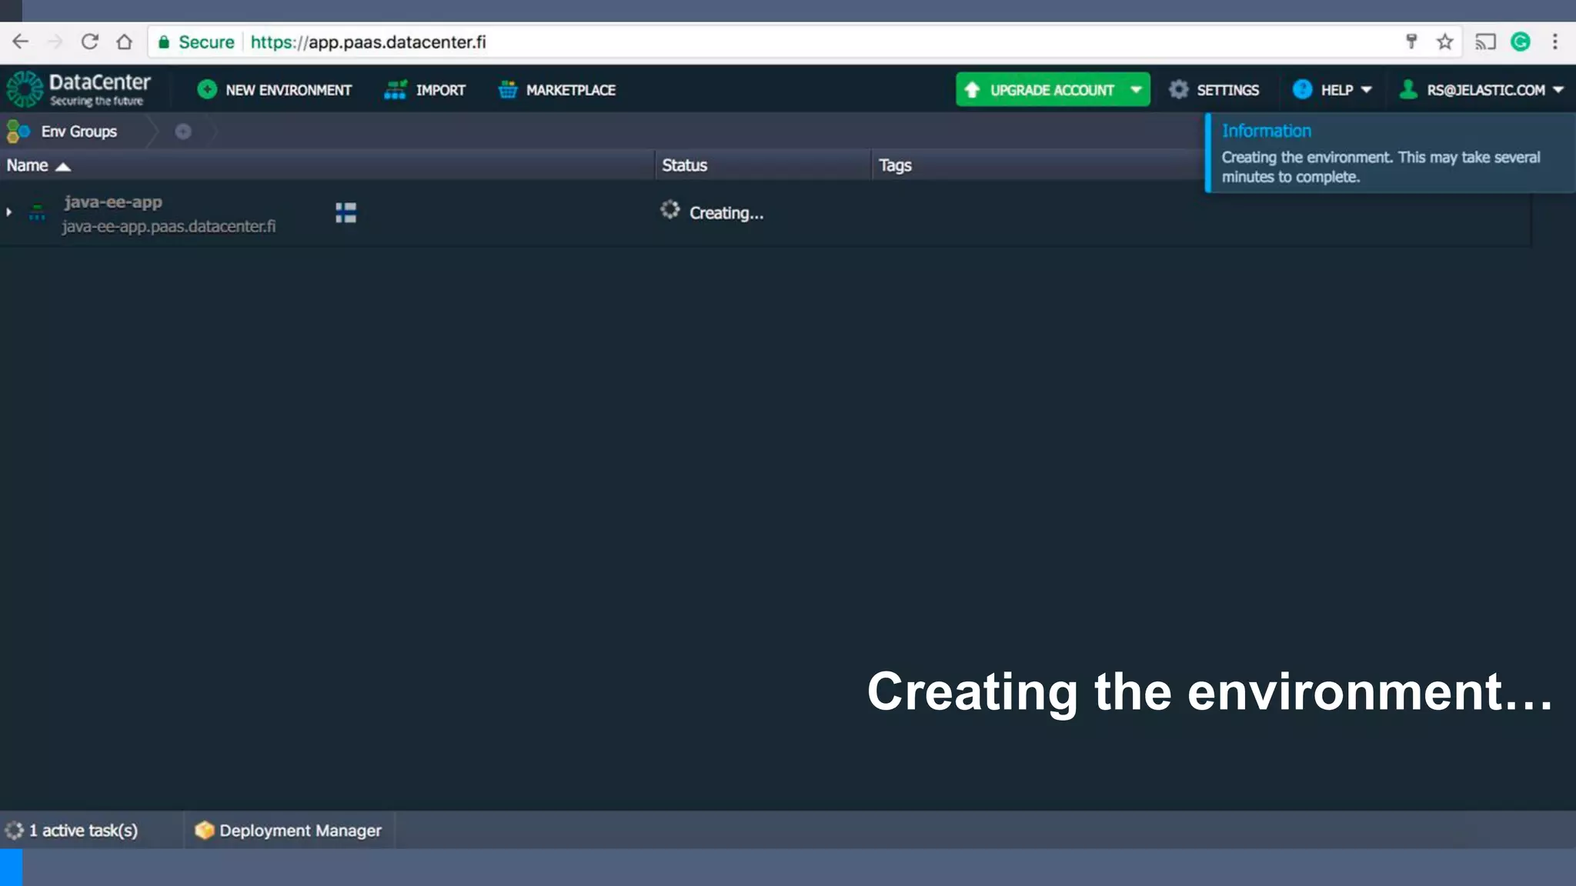Expand the Upgrade Account dropdown arrow
The height and width of the screenshot is (886, 1576).
tap(1136, 90)
